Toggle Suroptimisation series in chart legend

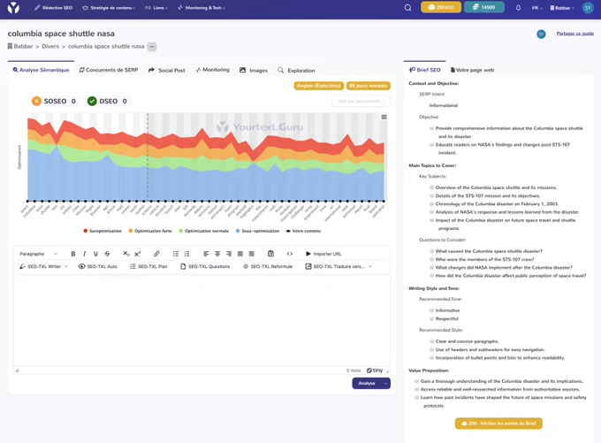103,231
